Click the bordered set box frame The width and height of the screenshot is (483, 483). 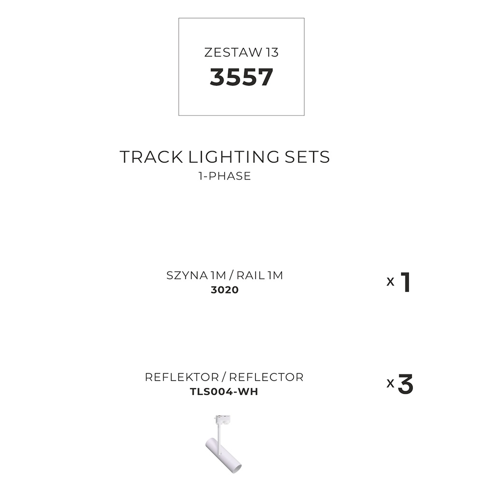click(241, 67)
